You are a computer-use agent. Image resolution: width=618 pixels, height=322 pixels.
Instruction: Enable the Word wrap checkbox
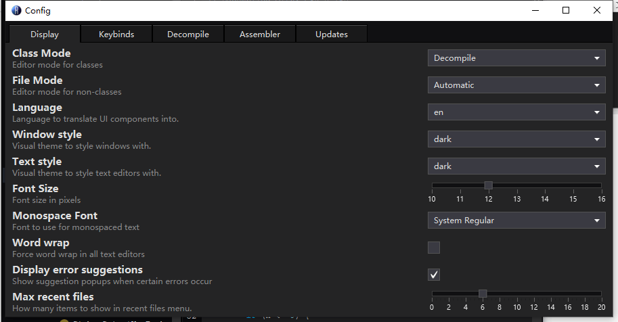(x=434, y=248)
